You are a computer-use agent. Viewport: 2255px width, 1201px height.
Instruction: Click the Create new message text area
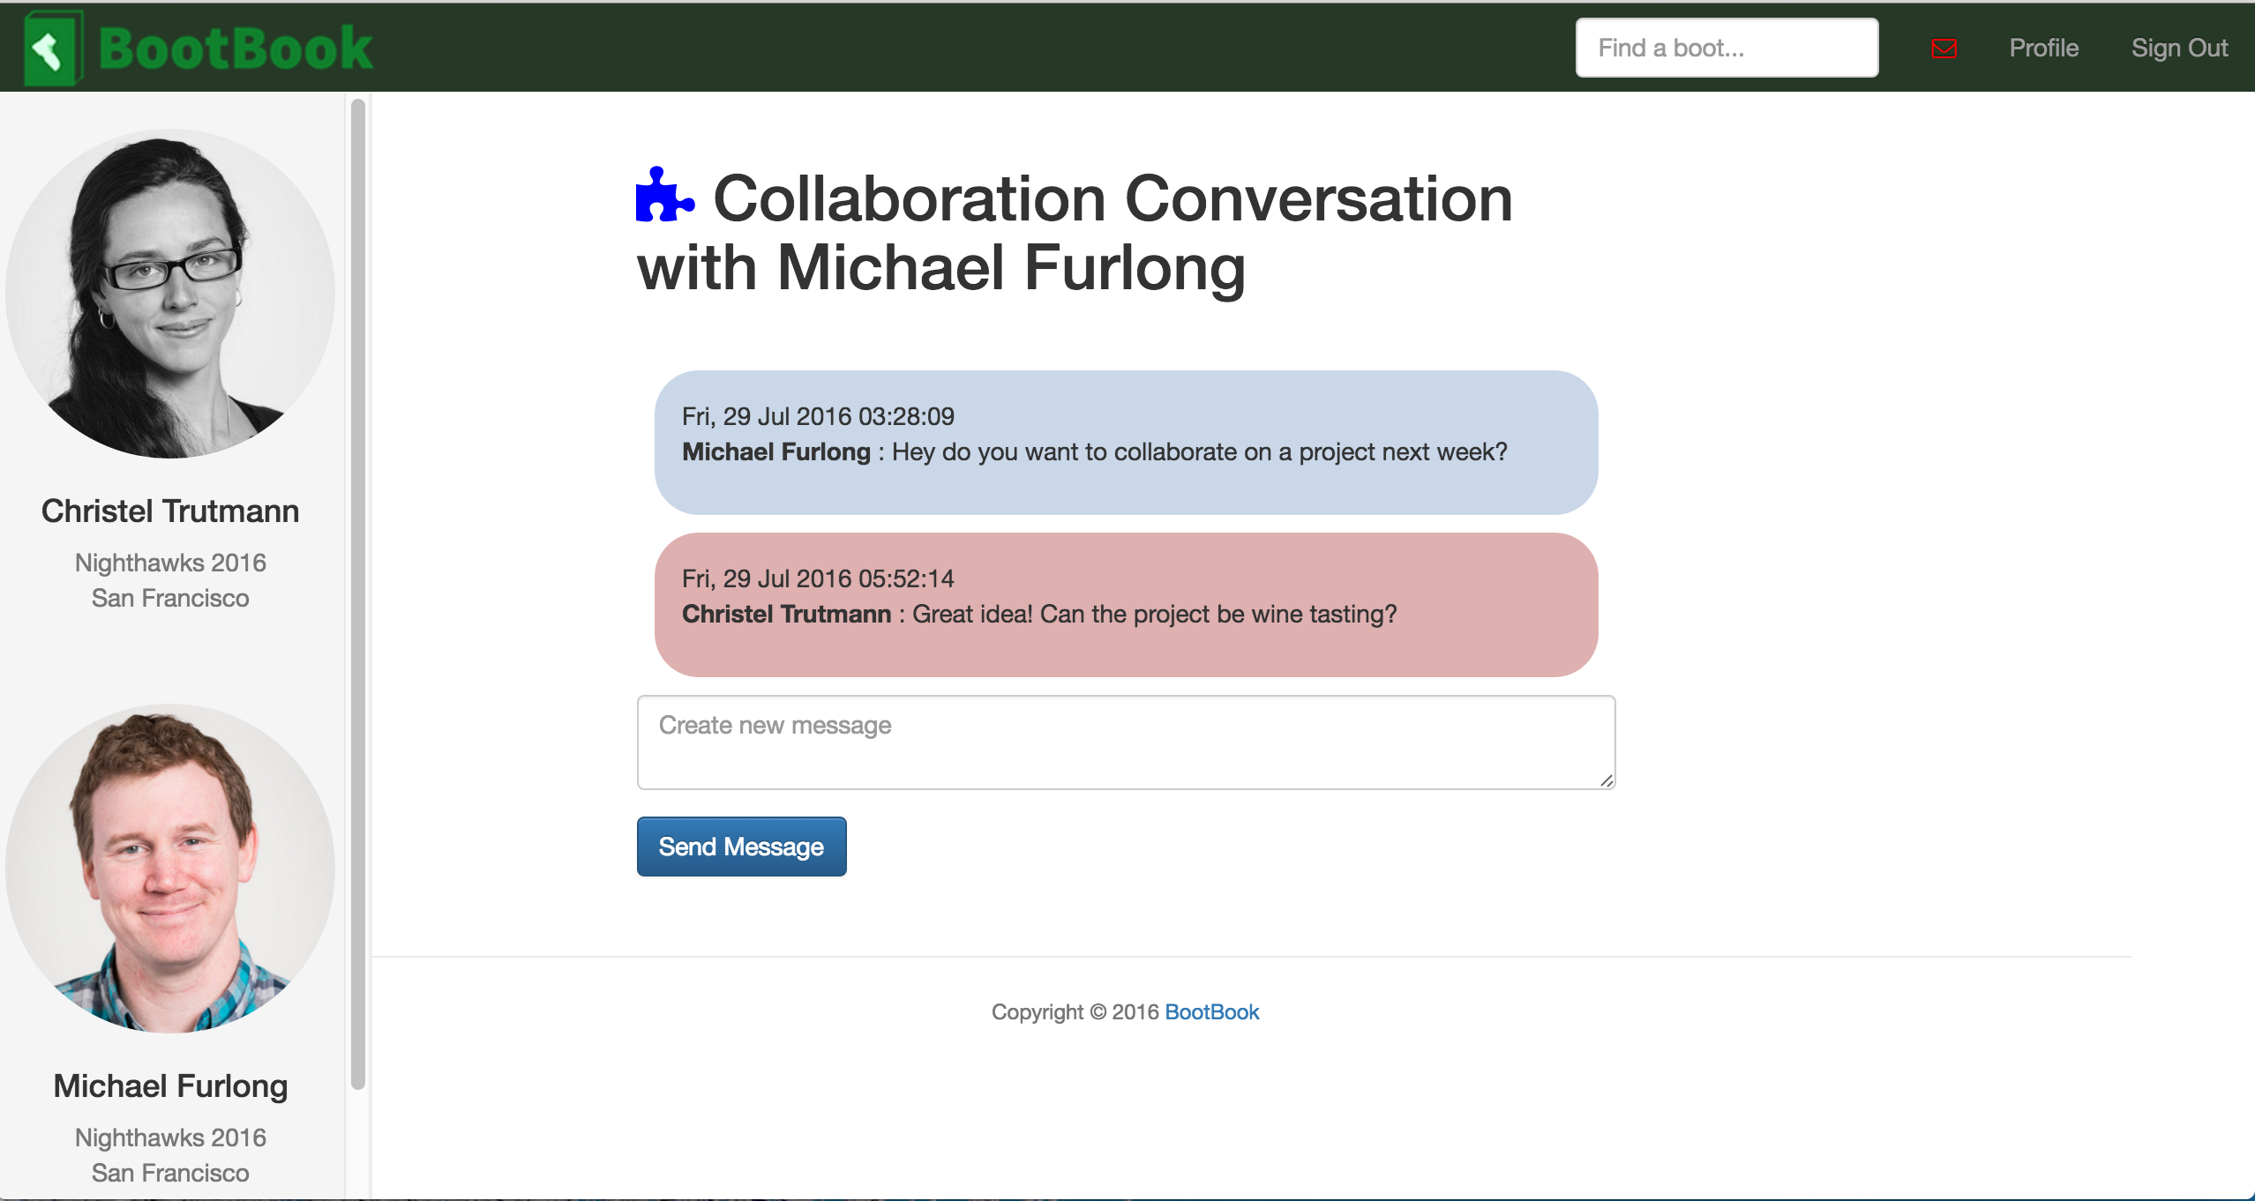pos(1126,742)
